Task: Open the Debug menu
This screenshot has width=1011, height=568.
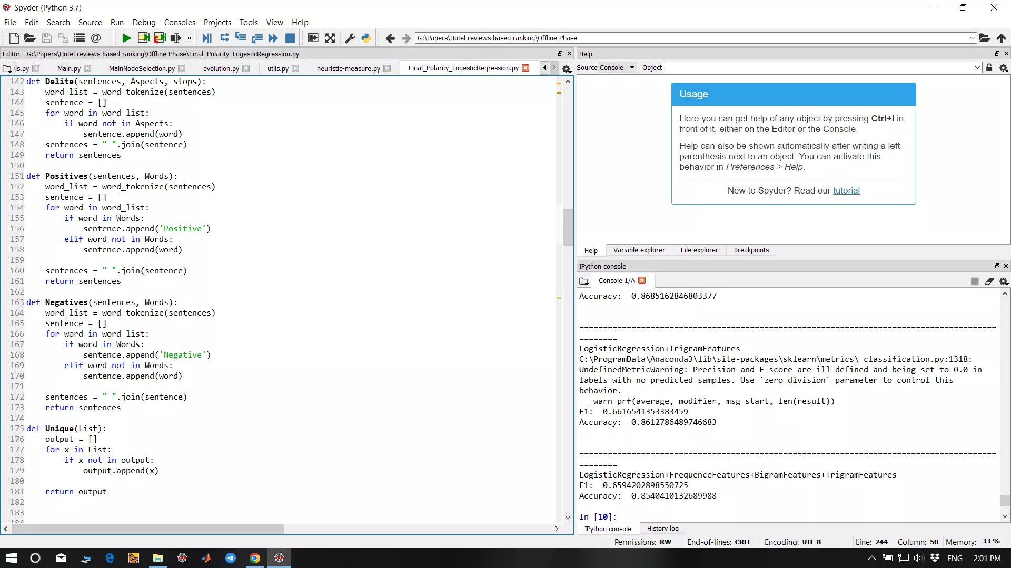Action: coord(144,22)
